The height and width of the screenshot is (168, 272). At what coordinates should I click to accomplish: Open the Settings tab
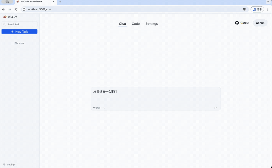click(x=152, y=24)
